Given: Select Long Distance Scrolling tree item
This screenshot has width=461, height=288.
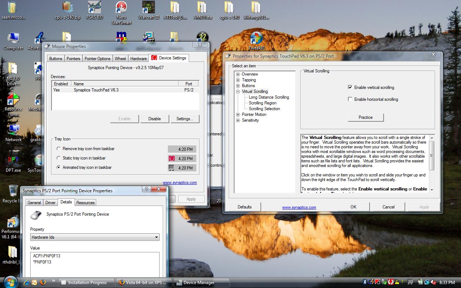Looking at the screenshot, I should click(269, 97).
